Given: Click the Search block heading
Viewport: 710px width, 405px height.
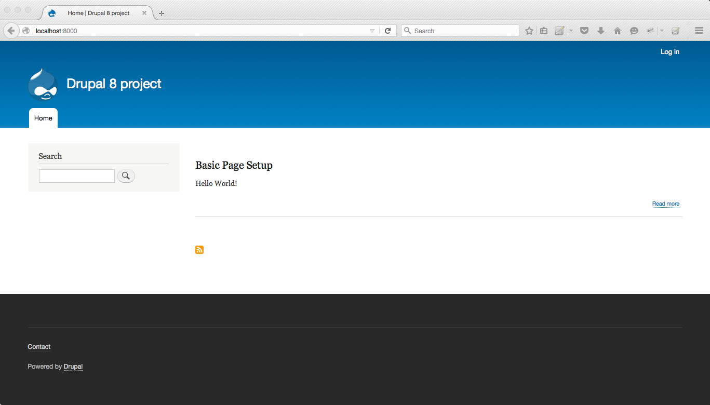Looking at the screenshot, I should (x=50, y=156).
